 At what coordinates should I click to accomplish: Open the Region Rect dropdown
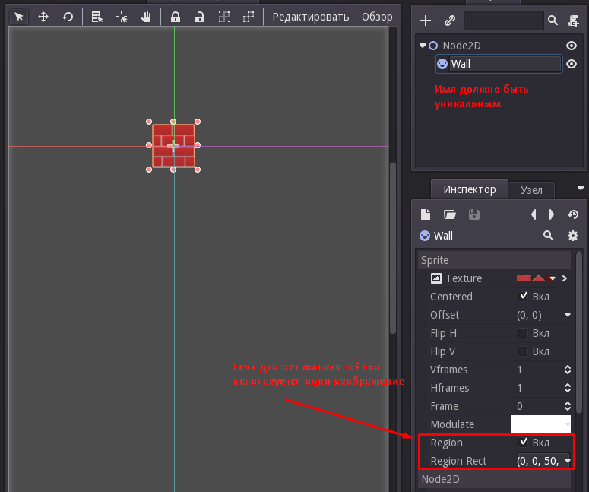click(x=568, y=460)
